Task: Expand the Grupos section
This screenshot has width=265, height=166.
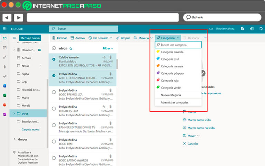Action: coord(20,139)
